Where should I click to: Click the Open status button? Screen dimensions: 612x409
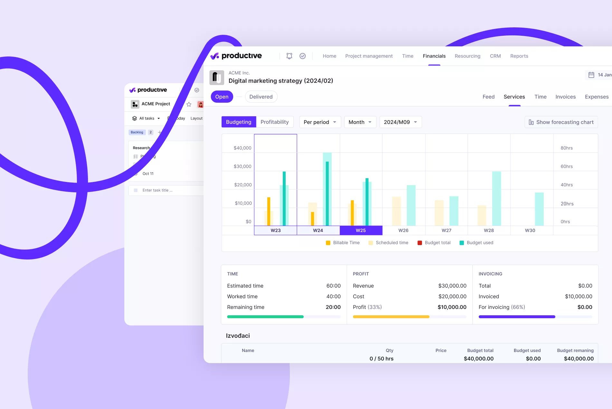[x=222, y=97]
